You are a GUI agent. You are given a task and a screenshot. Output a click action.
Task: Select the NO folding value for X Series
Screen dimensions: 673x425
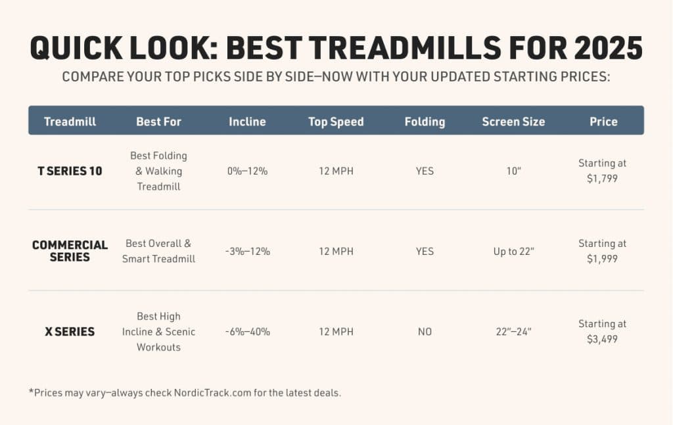425,332
